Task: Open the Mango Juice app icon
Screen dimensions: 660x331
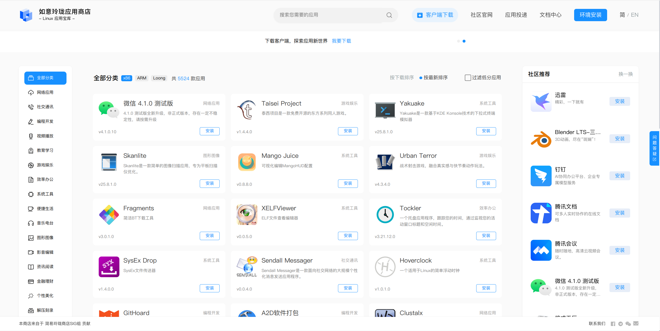Action: [x=247, y=162]
